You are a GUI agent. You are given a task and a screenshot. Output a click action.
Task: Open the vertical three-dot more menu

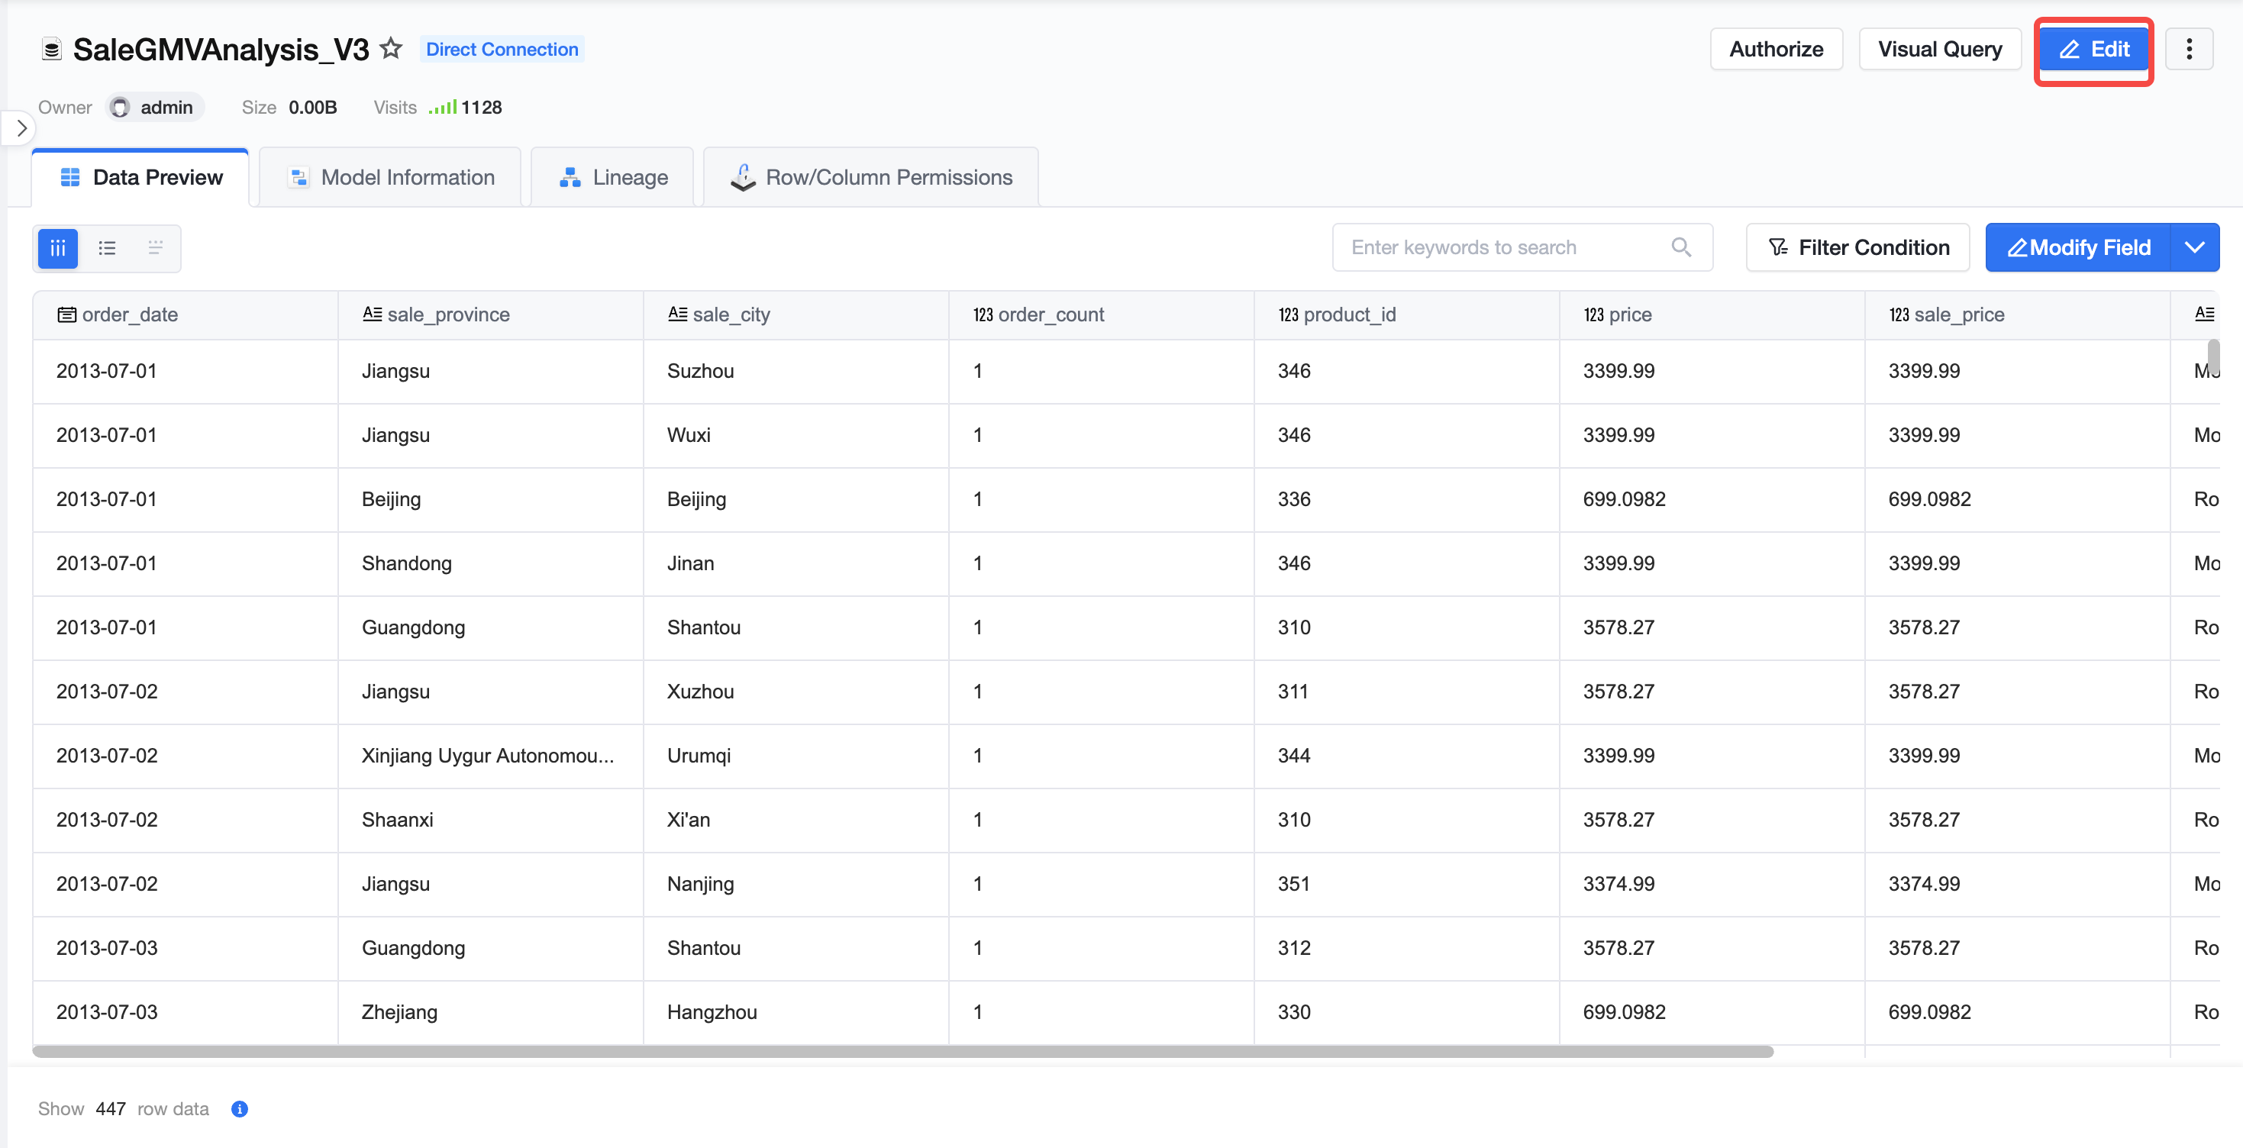point(2189,49)
